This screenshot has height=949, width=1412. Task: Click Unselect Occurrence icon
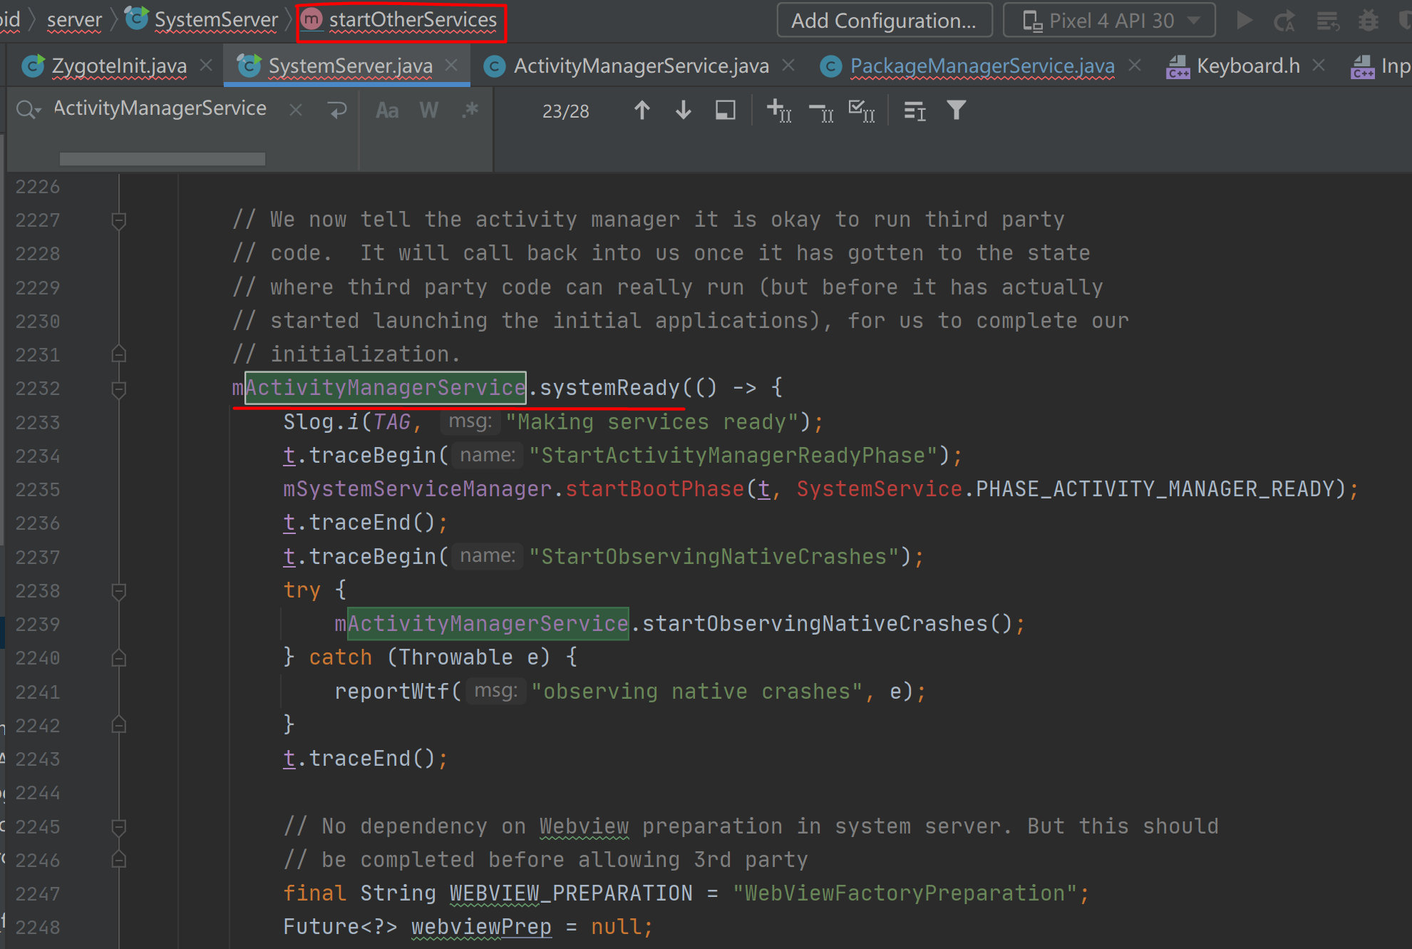(x=820, y=111)
